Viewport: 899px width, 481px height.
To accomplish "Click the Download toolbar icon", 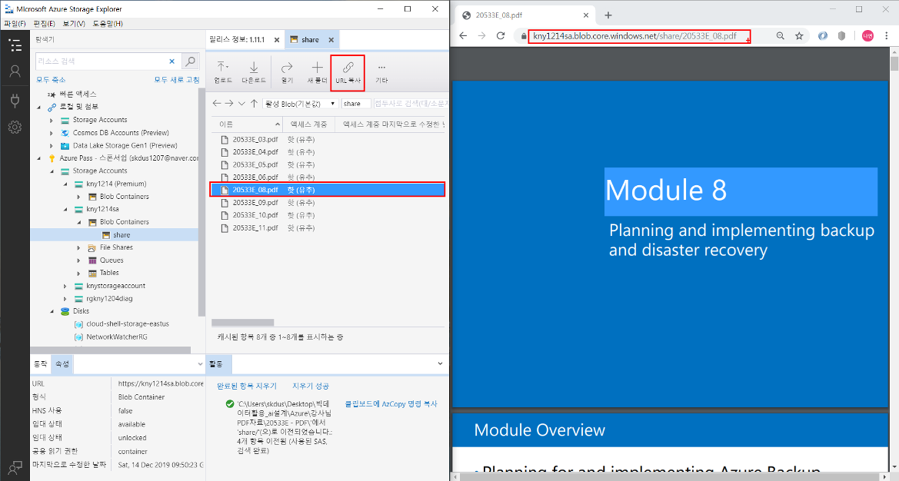I will (253, 72).
